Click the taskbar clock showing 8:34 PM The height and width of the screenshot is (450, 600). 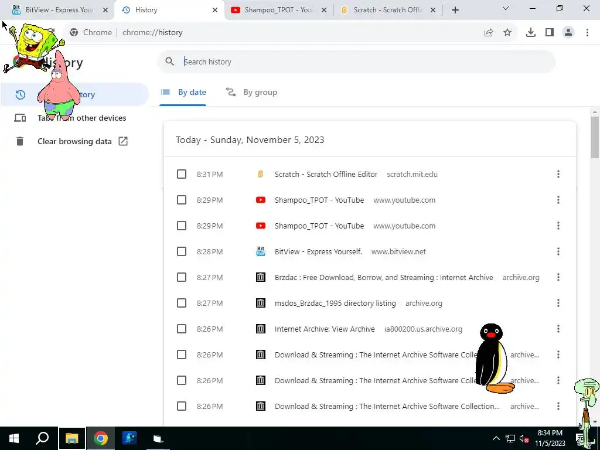pyautogui.click(x=550, y=438)
